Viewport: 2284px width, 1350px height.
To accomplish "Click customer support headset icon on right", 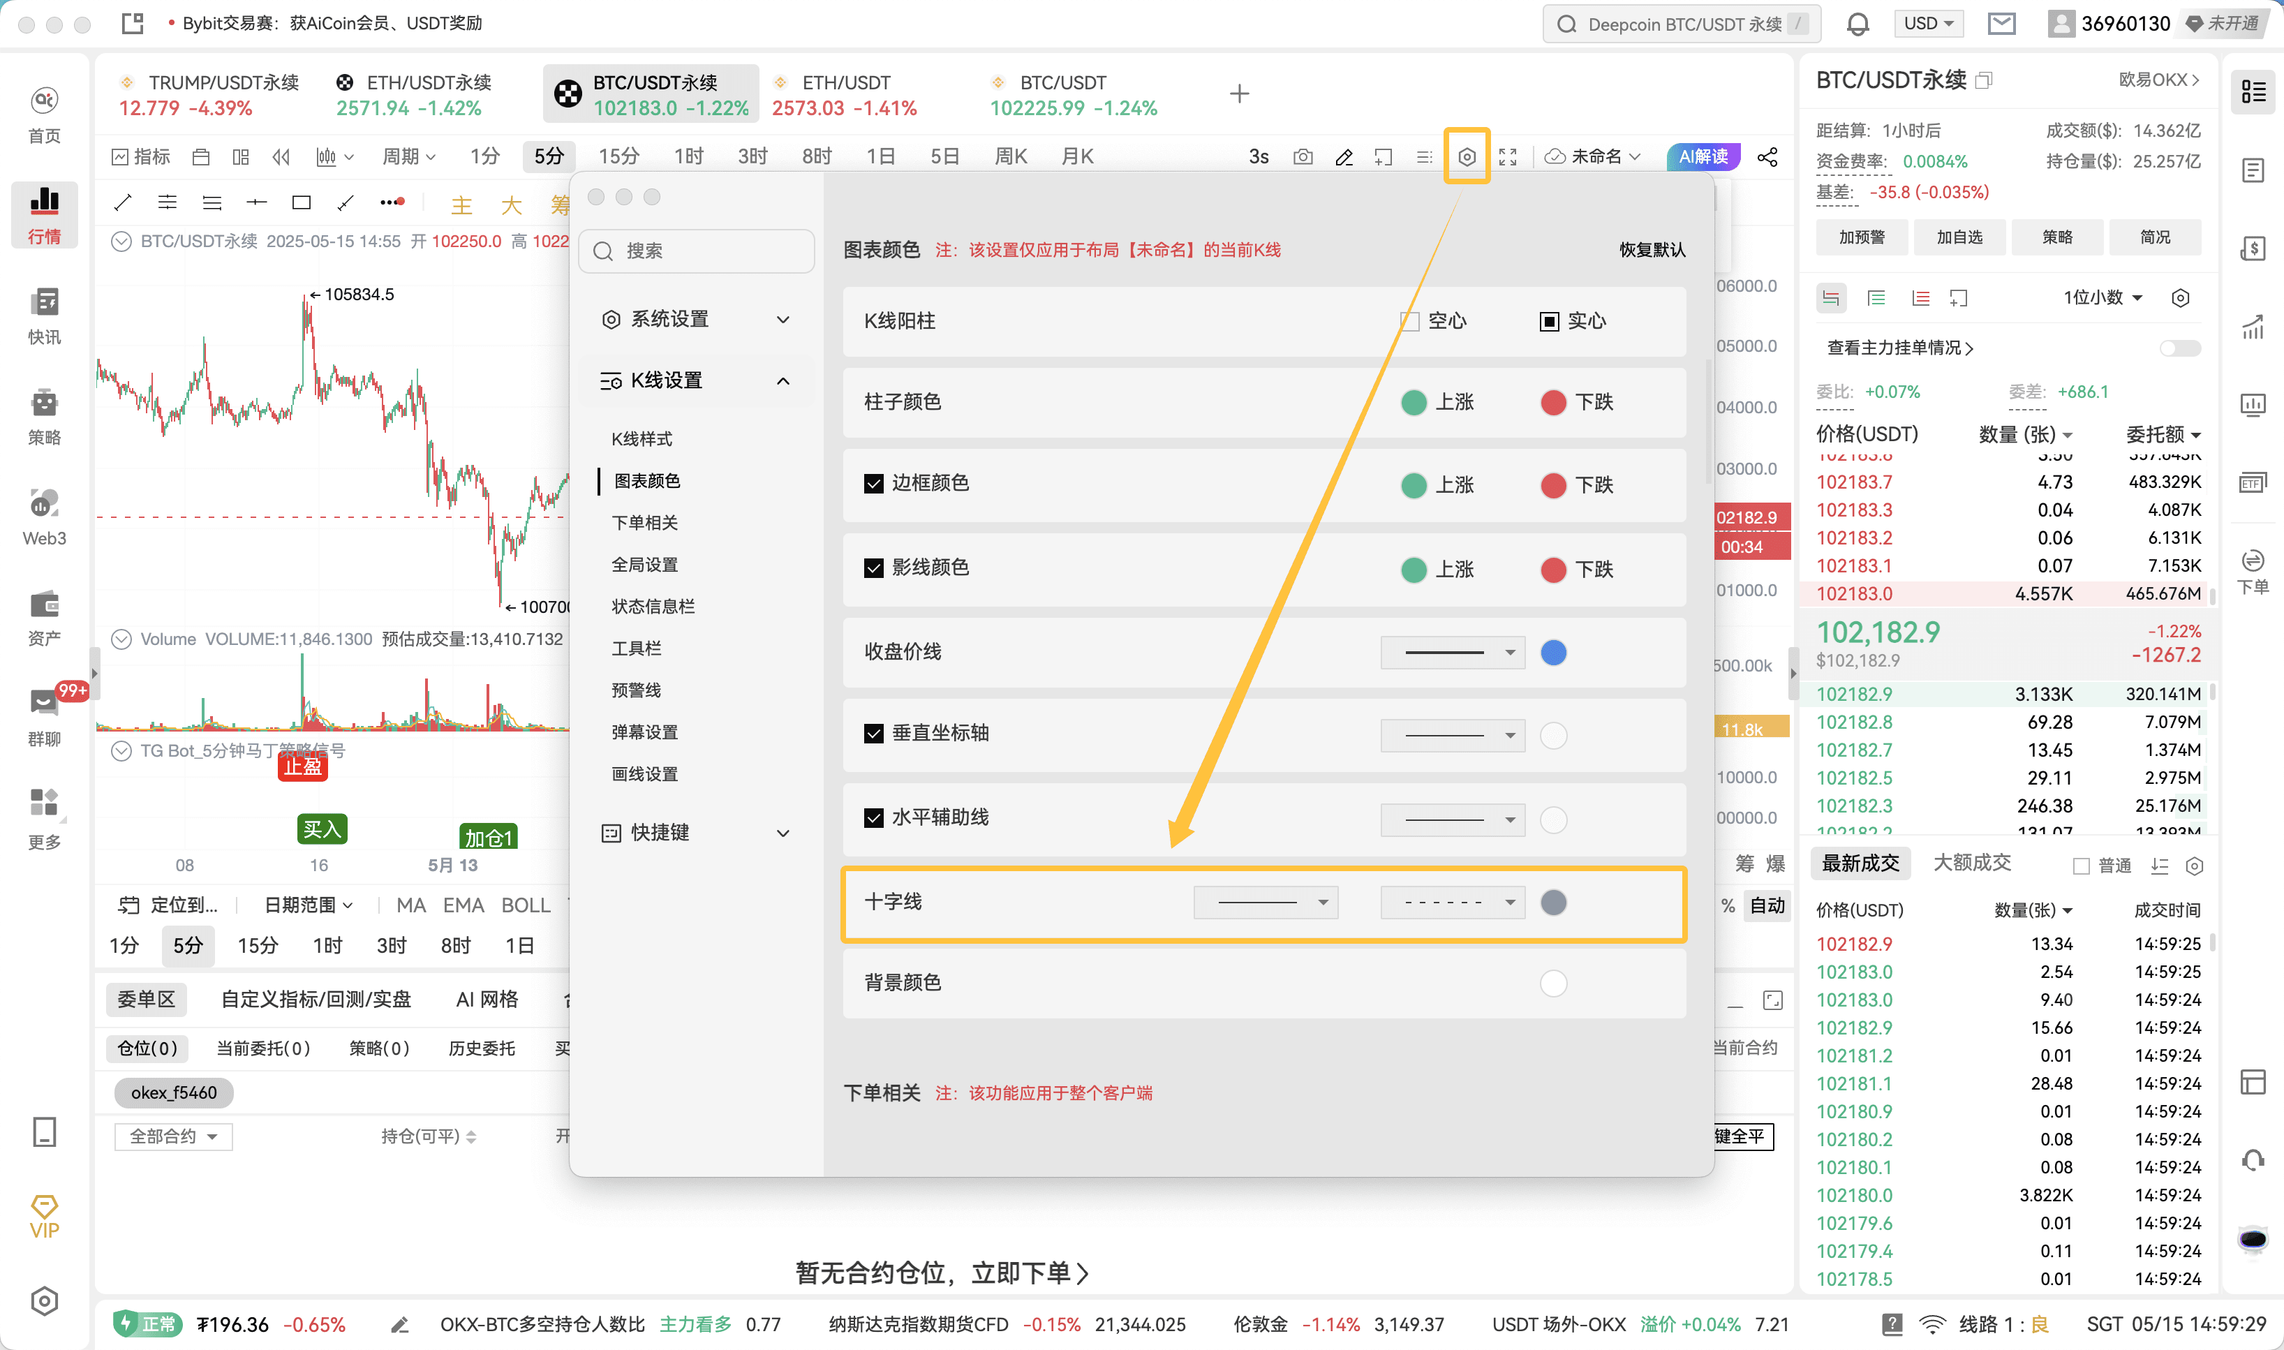I will [x=2253, y=1160].
